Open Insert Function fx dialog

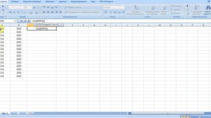click(29, 21)
